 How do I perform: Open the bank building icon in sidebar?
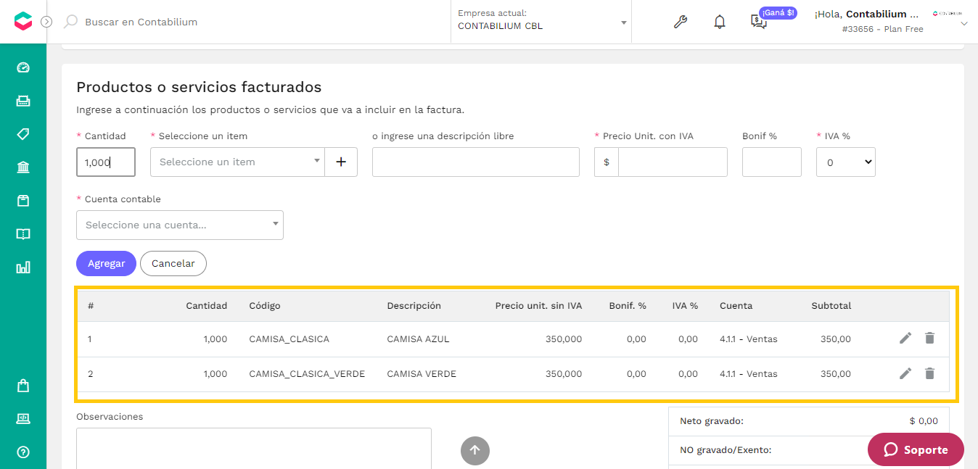[x=23, y=167]
